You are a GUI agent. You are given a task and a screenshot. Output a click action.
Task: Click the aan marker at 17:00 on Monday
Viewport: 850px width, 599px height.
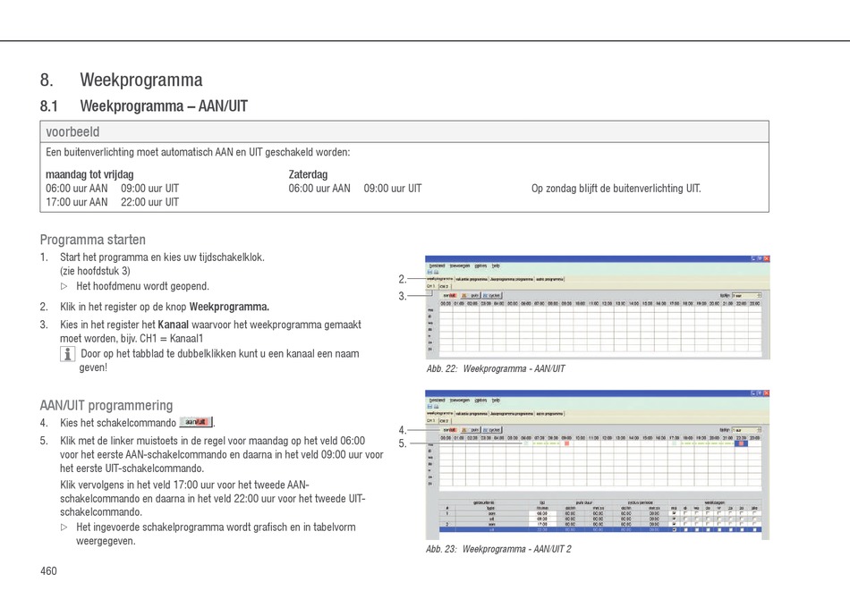tap(674, 443)
